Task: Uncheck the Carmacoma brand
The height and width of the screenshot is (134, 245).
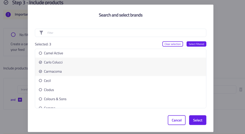Action: (x=120, y=71)
